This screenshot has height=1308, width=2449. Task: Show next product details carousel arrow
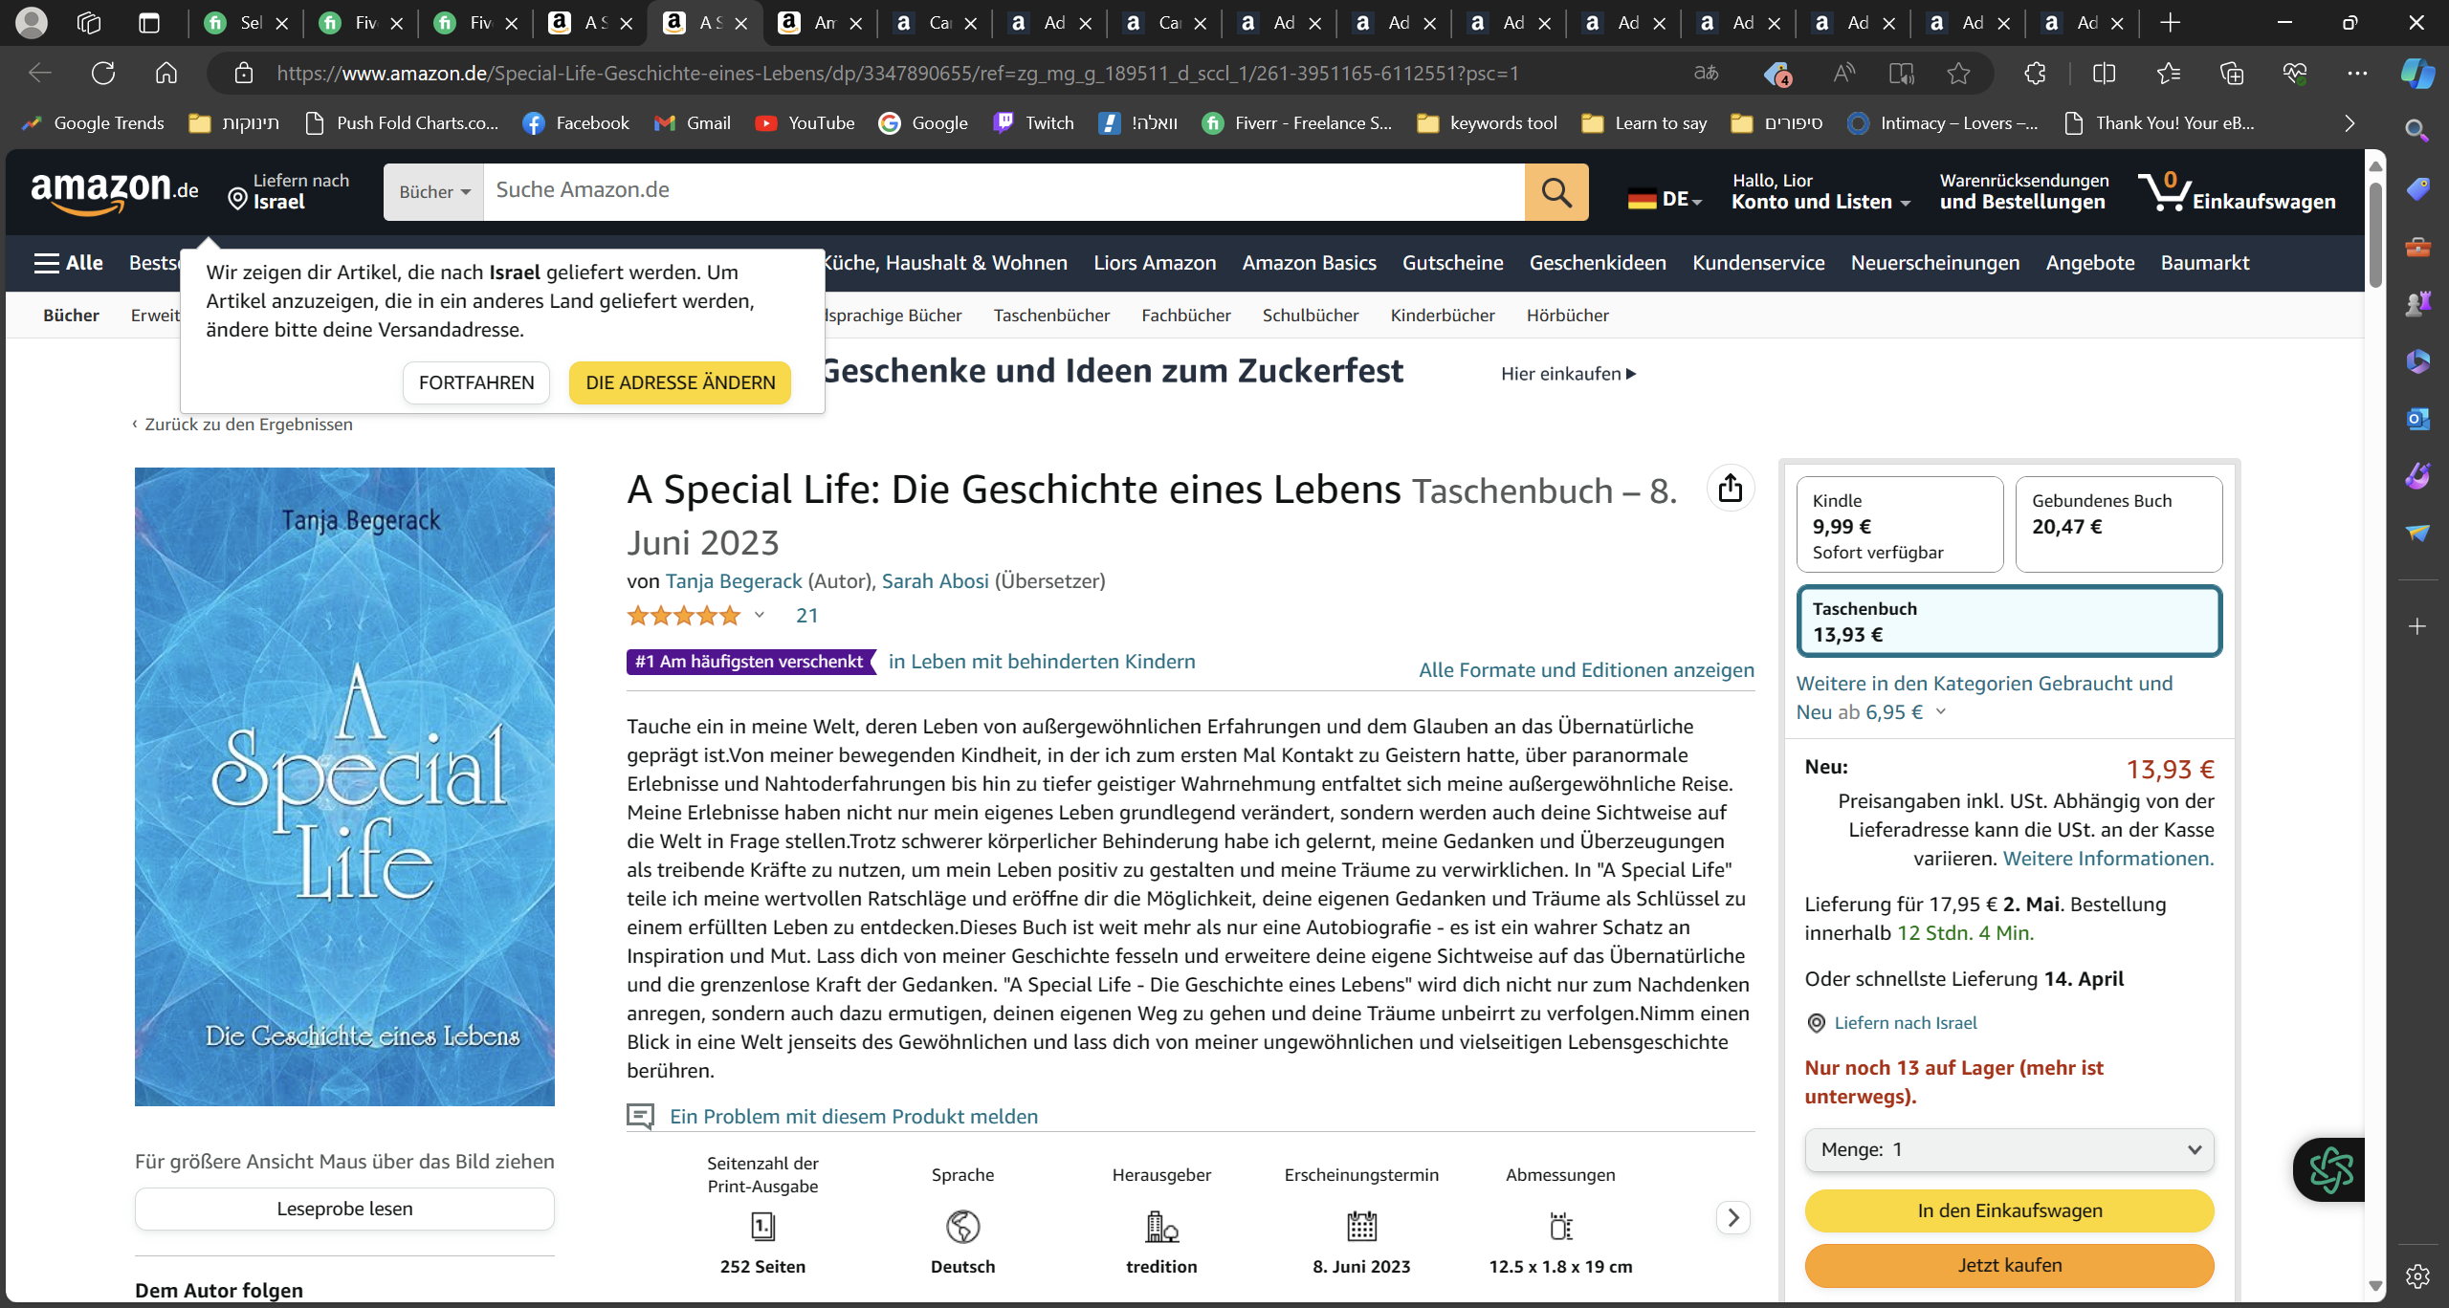click(x=1733, y=1217)
